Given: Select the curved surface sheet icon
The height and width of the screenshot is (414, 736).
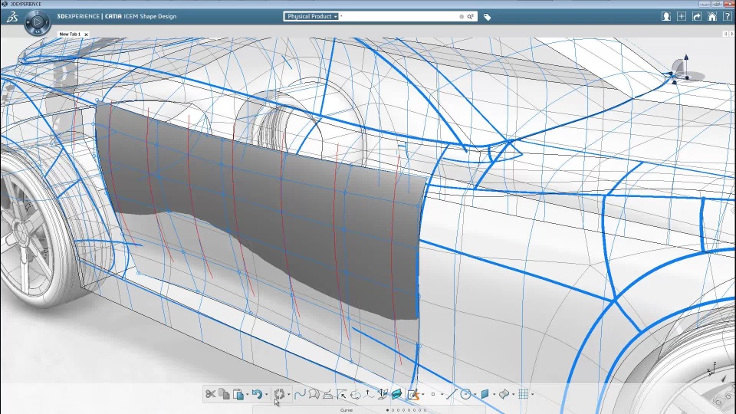Looking at the screenshot, I should coord(504,394).
